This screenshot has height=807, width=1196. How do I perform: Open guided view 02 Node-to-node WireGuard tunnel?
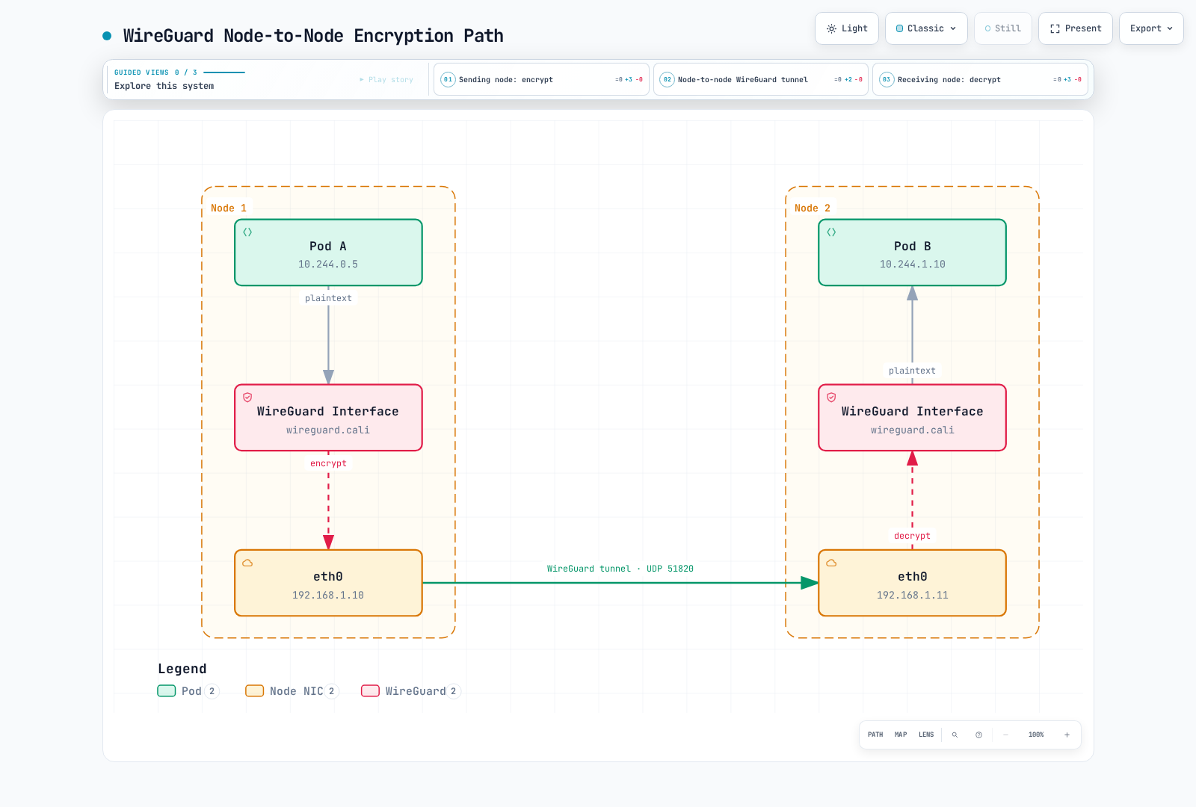tap(761, 79)
